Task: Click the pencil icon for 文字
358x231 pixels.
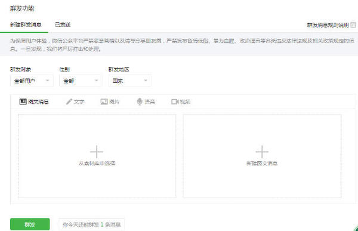Action: coord(69,101)
